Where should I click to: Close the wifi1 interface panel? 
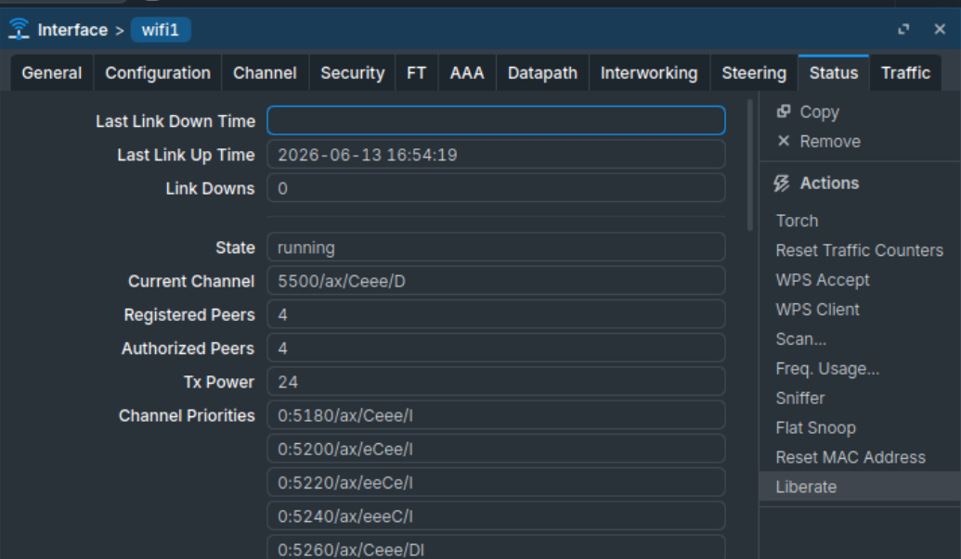tap(940, 30)
